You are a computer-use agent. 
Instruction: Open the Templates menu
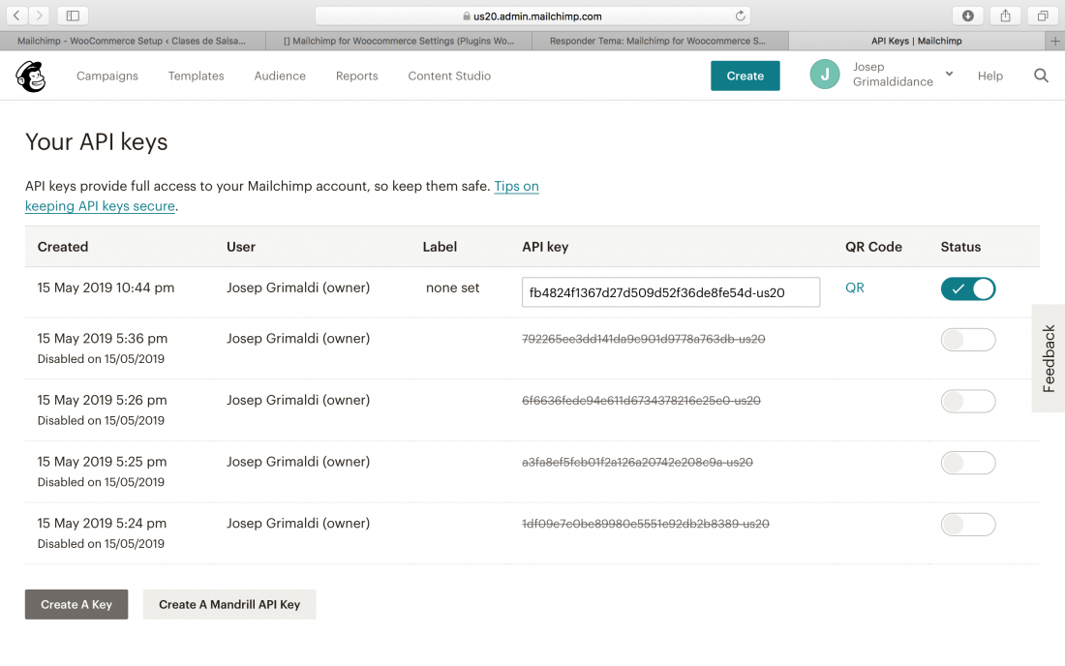[x=197, y=76]
